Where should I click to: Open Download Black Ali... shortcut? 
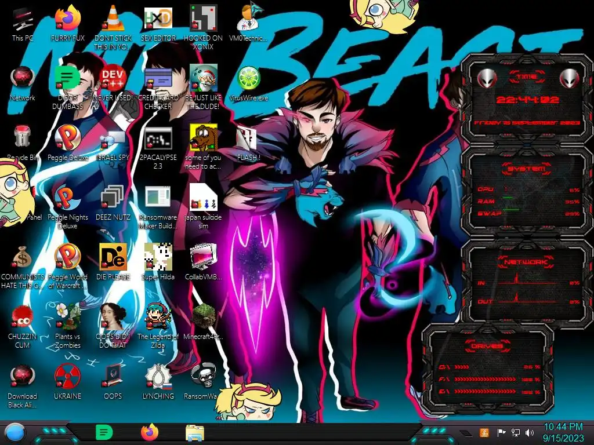coord(23,377)
